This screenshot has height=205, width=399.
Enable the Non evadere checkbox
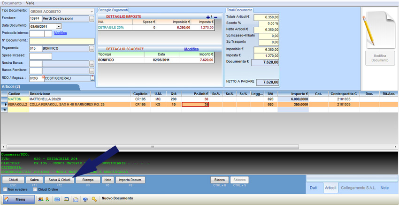tap(6, 190)
